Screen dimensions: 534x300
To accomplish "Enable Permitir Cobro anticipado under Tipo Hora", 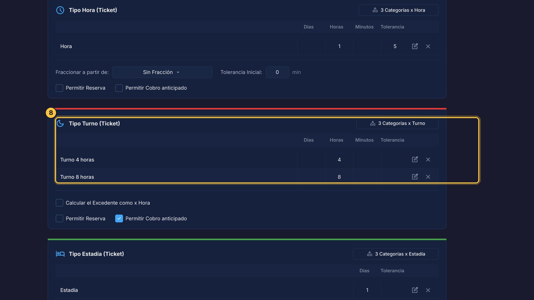I will tap(119, 88).
